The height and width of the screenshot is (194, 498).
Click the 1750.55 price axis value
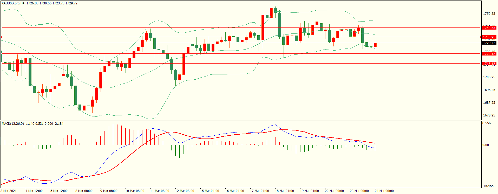(x=489, y=14)
